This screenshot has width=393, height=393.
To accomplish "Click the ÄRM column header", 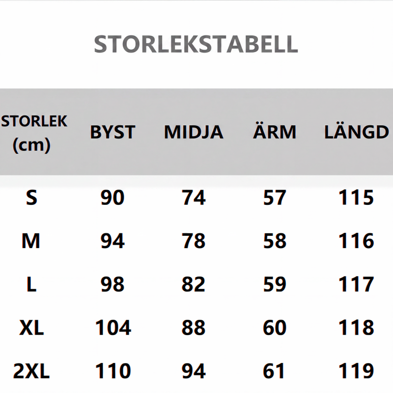I will point(275,130).
